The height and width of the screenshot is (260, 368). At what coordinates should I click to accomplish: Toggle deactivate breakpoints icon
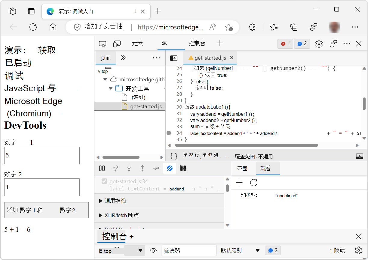click(x=170, y=168)
